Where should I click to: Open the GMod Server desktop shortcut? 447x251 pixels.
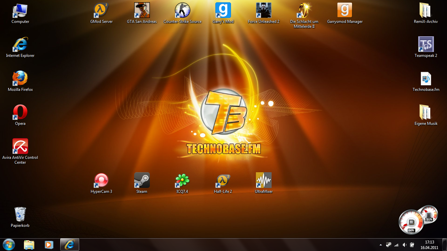pos(101,11)
